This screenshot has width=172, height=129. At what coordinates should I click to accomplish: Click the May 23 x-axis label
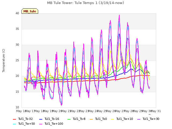point(84,111)
